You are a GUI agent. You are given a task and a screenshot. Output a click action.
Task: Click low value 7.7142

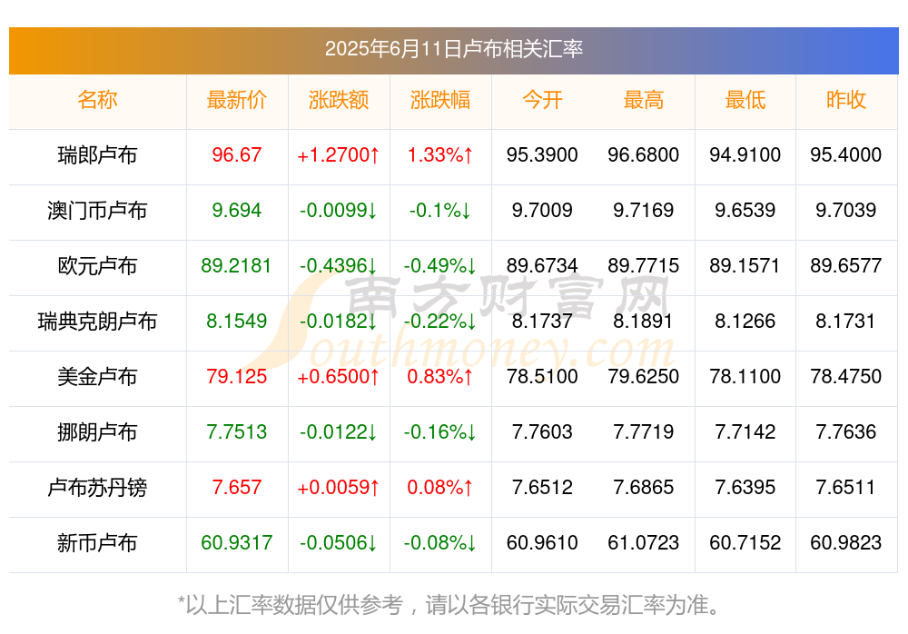click(745, 432)
